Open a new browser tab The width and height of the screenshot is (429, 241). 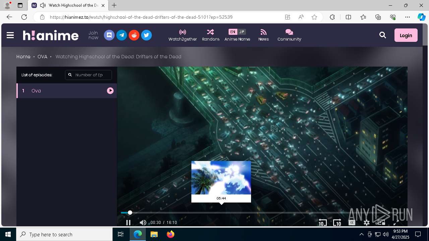[x=114, y=5]
